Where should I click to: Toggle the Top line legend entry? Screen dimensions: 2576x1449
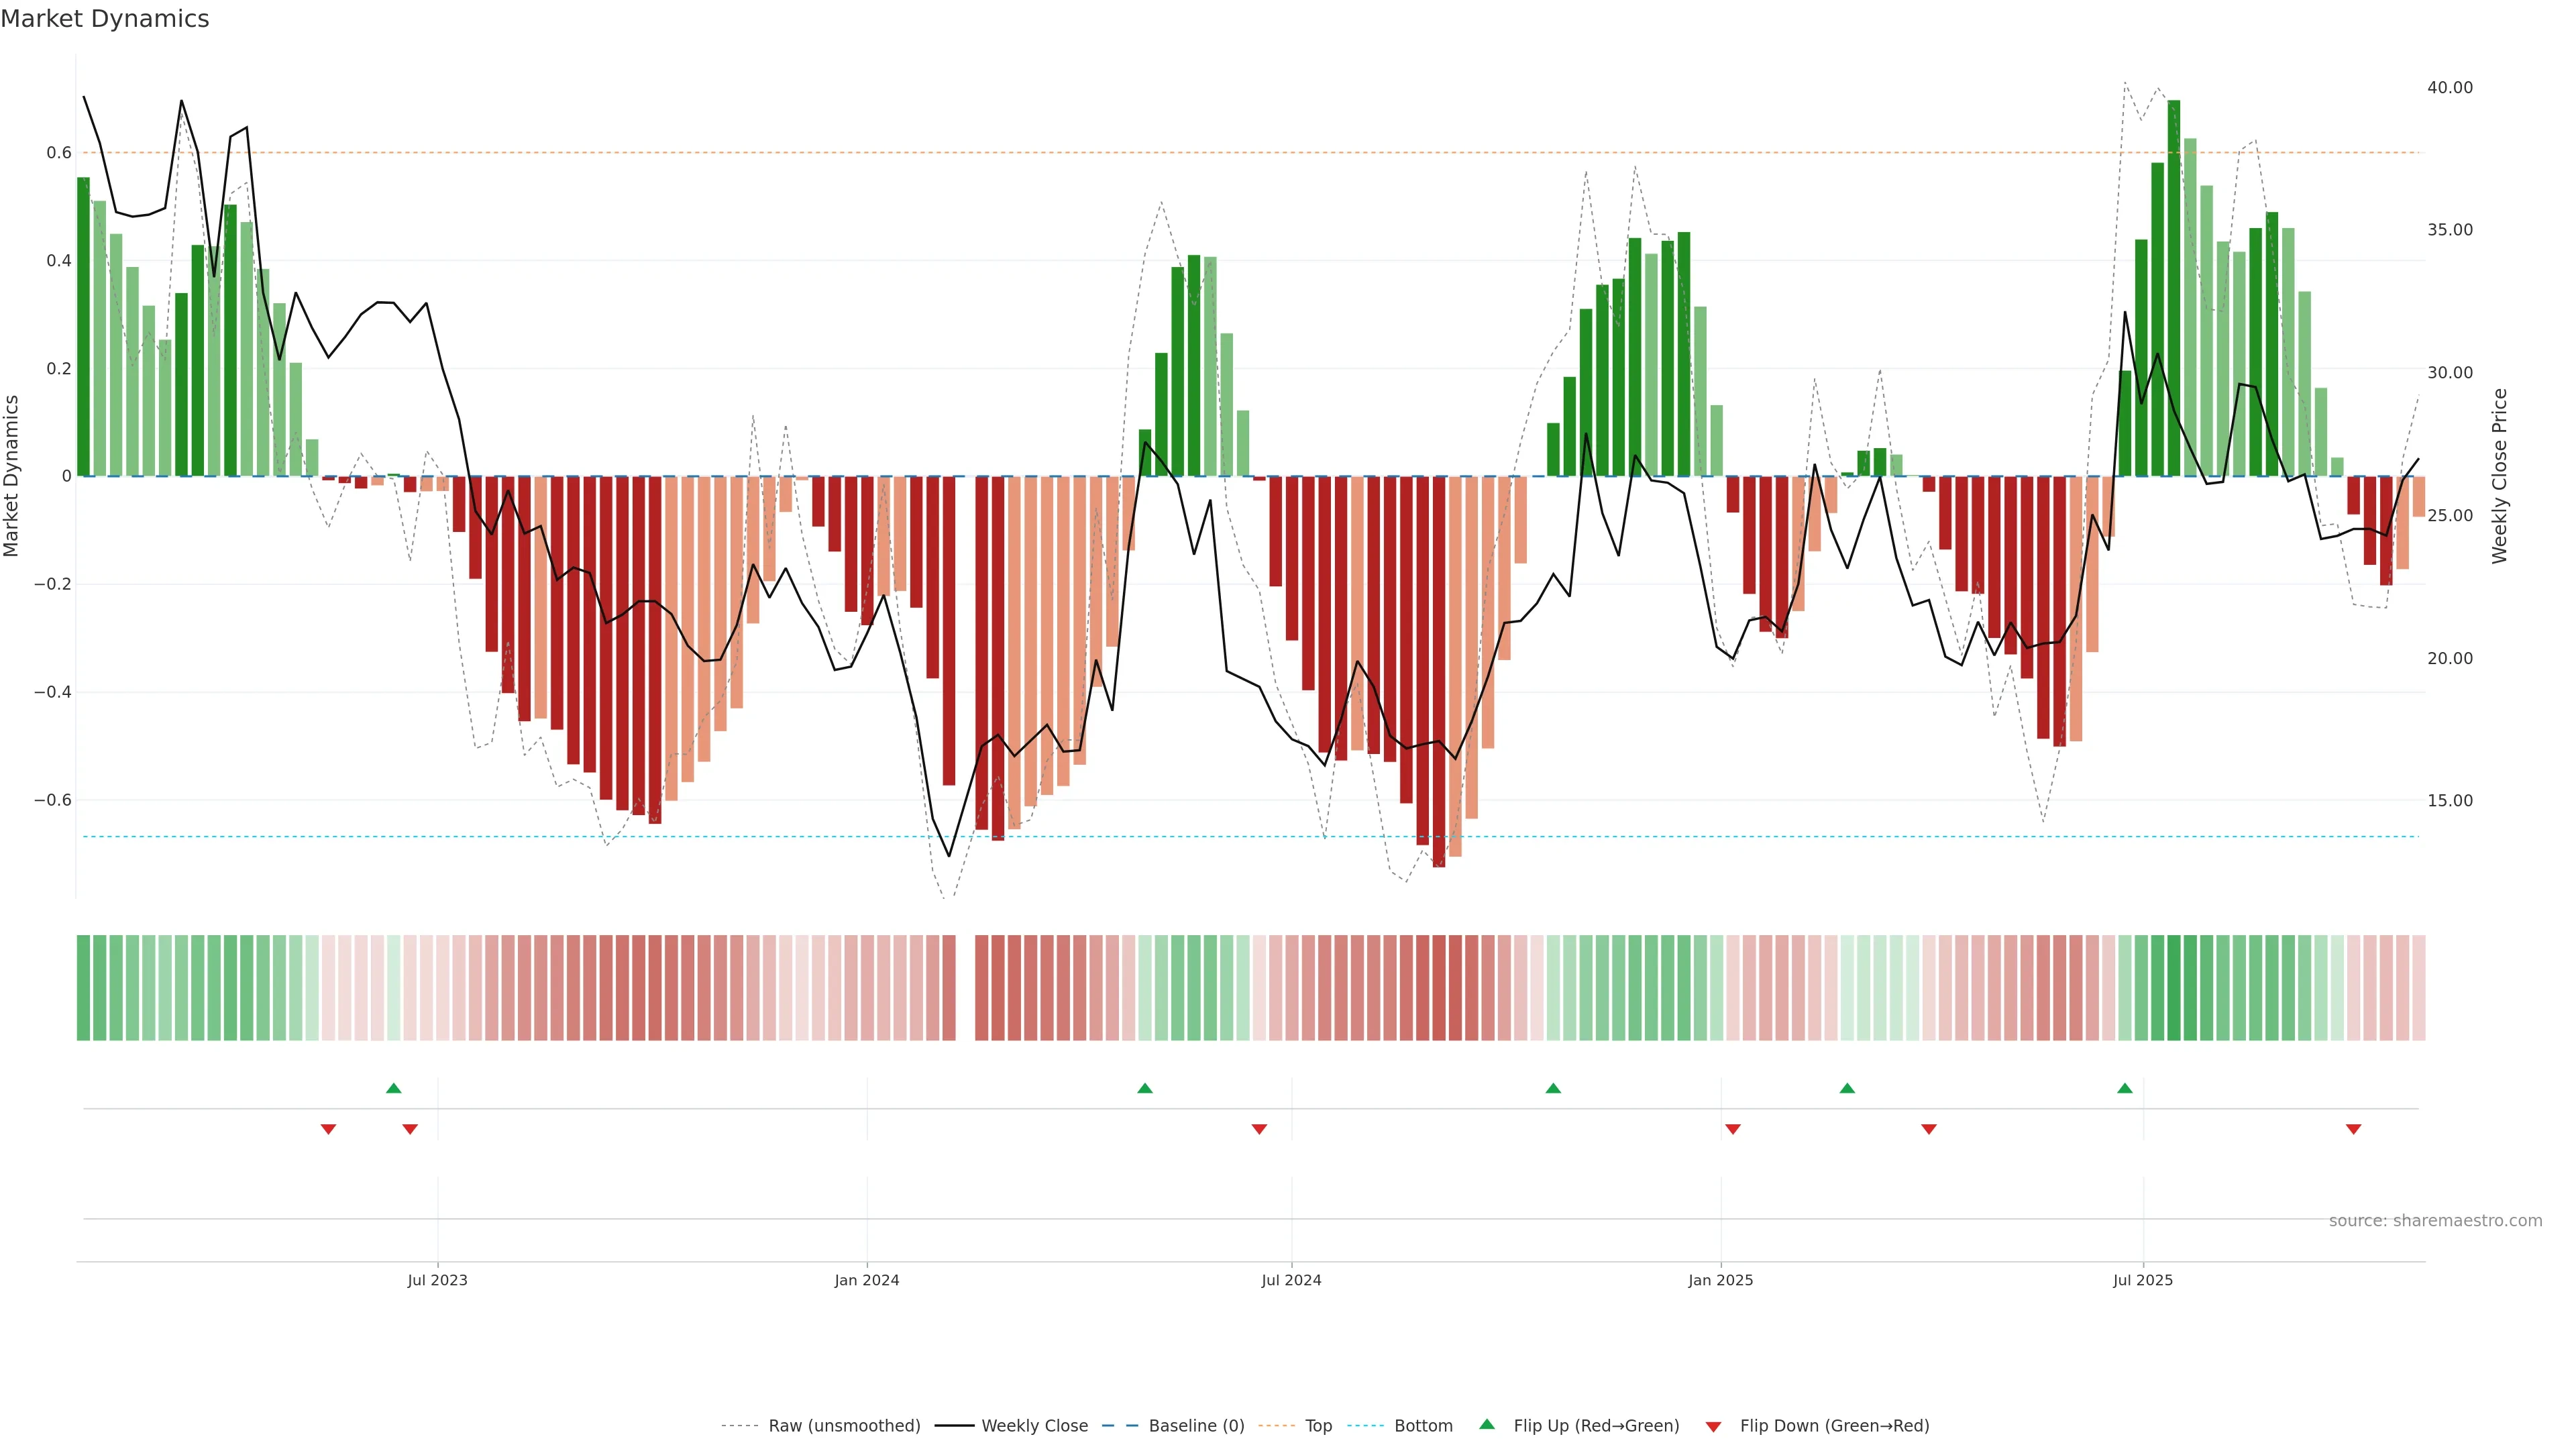pyautogui.click(x=1318, y=1426)
